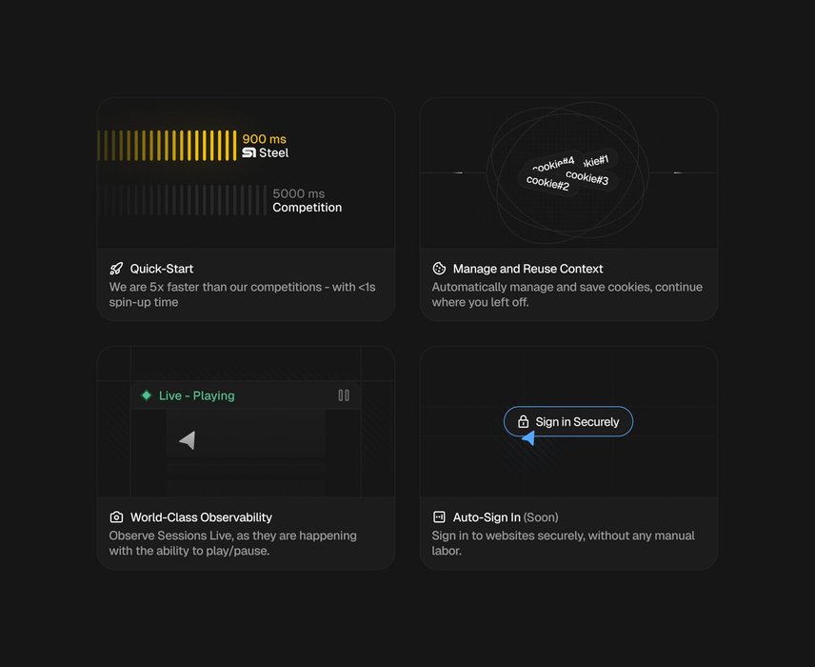Select the cookie#2 chip

547,183
